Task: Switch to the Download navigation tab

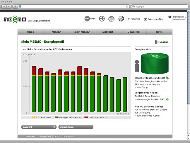Action: pos(133,32)
